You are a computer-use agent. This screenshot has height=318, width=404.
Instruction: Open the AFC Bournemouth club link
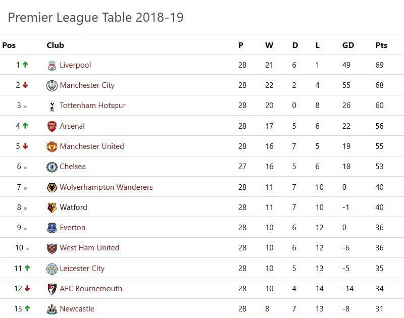point(91,289)
